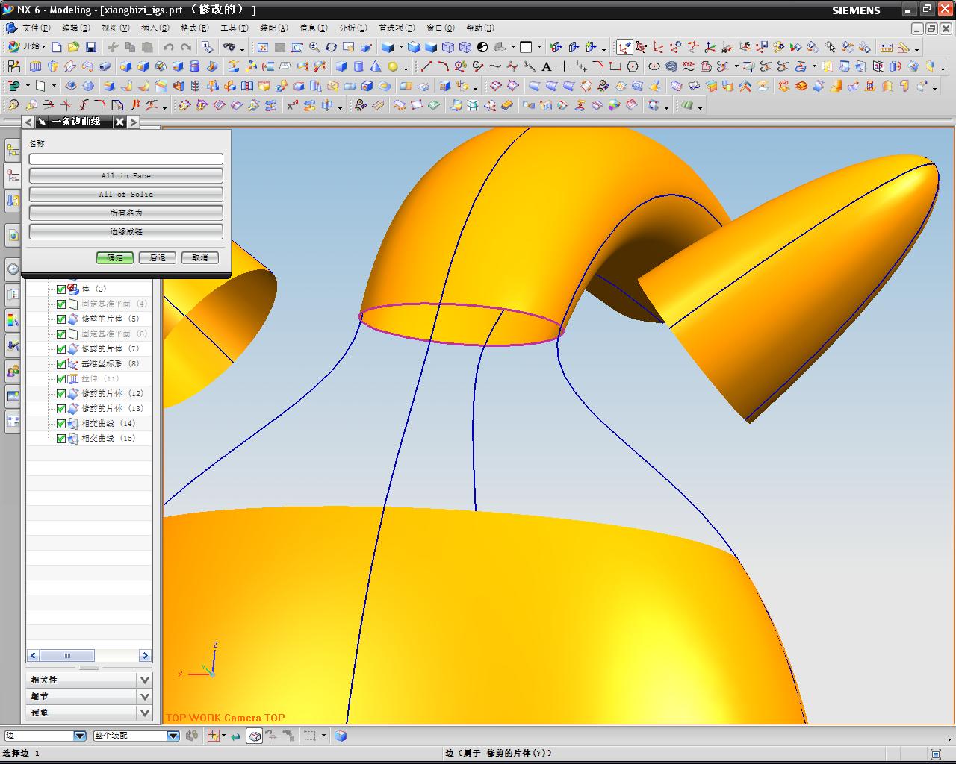Viewport: 956px width, 764px height.
Task: Click the All of Solid button
Action: (x=126, y=195)
